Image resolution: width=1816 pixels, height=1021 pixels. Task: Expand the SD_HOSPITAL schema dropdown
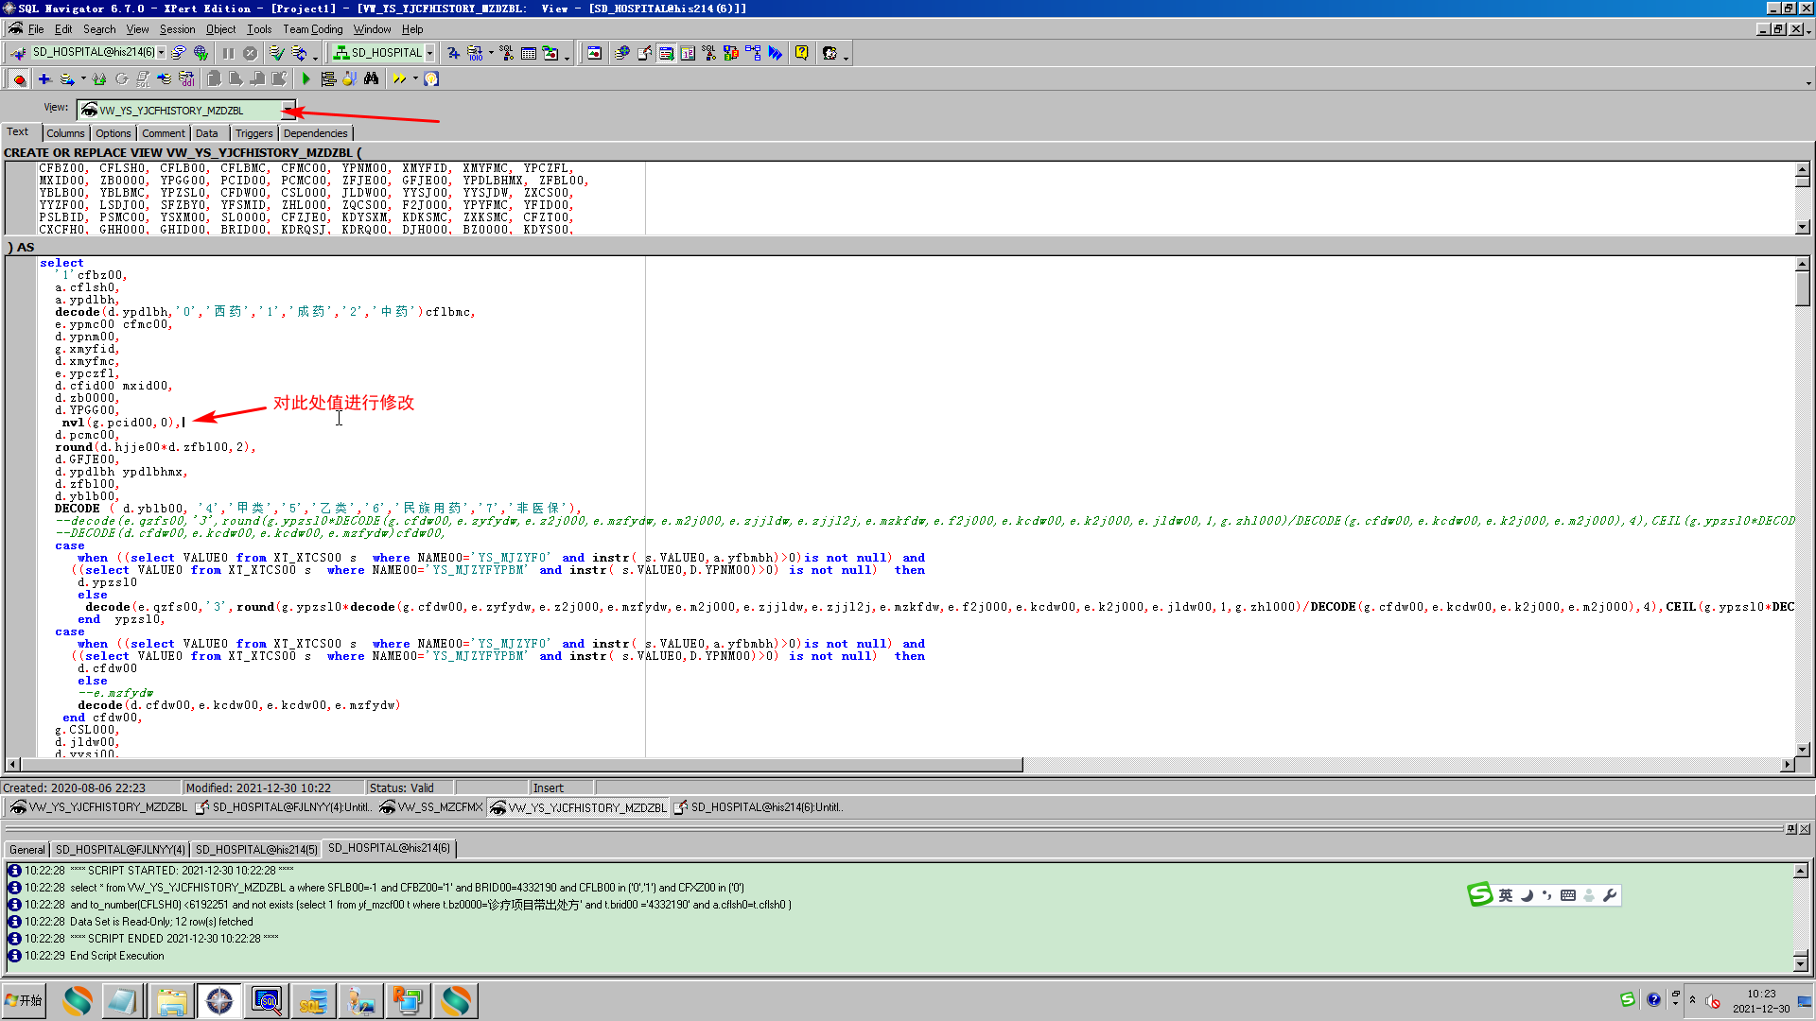429,53
